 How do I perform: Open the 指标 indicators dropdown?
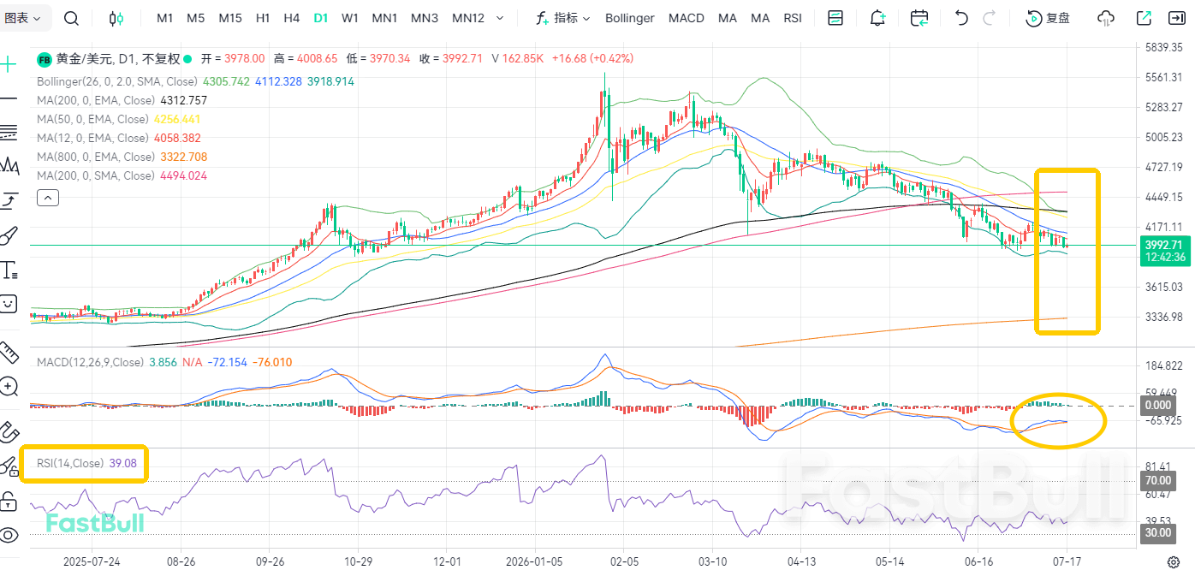[x=563, y=18]
